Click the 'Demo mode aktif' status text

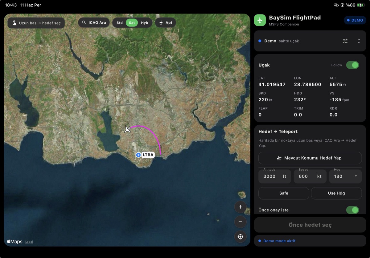(279, 241)
